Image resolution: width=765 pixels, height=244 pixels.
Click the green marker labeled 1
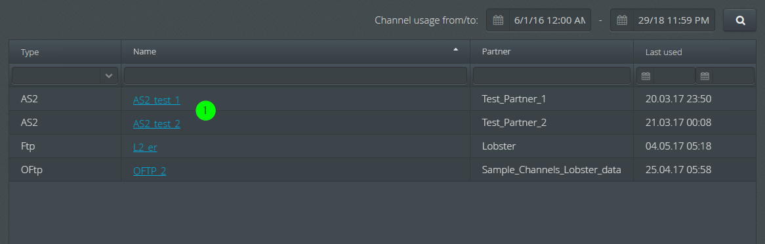205,111
